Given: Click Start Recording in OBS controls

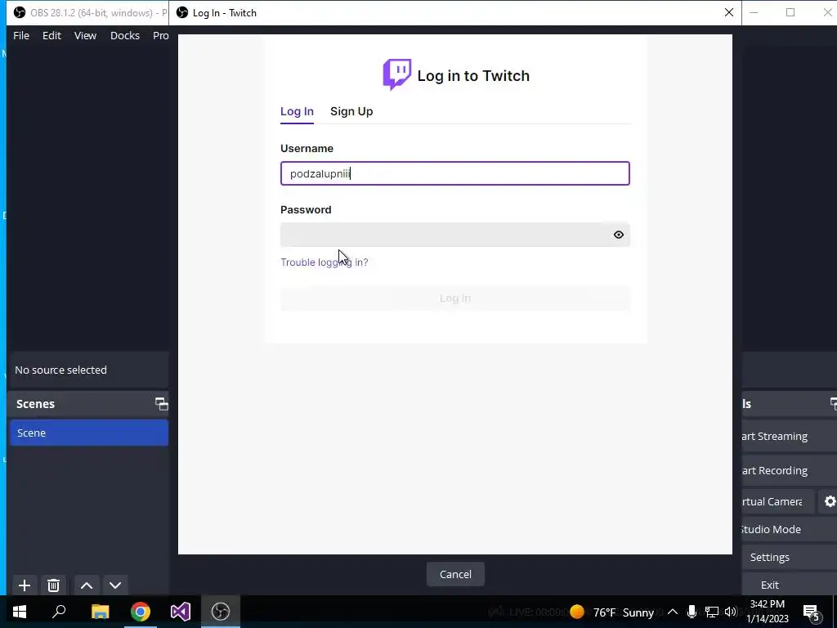Looking at the screenshot, I should 789,470.
